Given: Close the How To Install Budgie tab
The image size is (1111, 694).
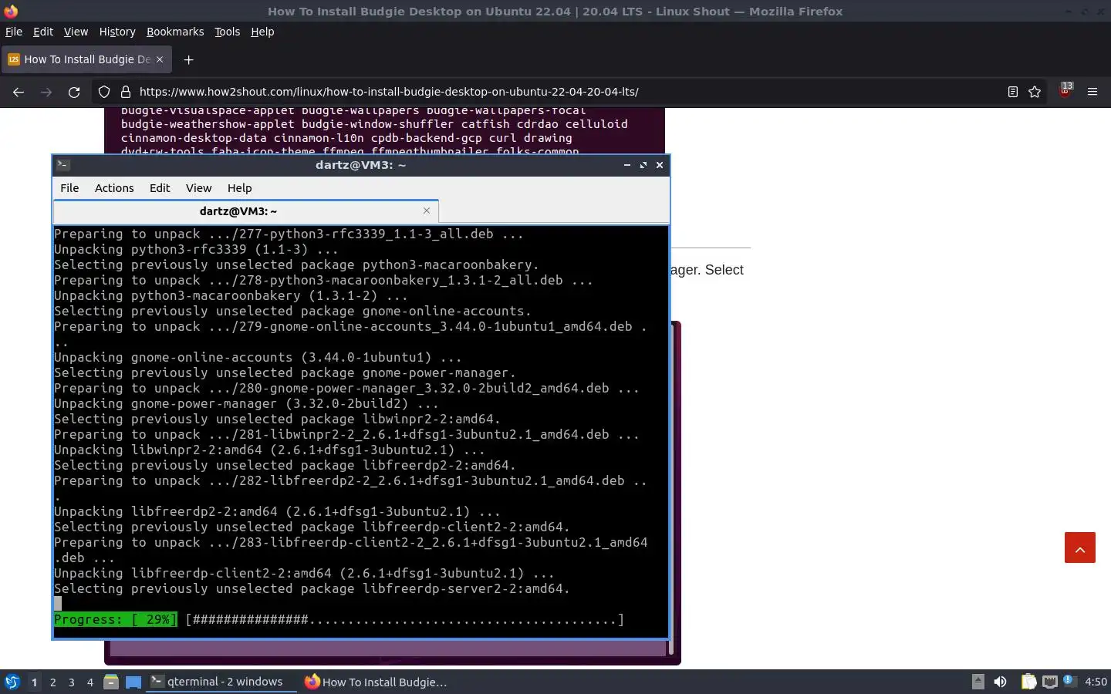Looking at the screenshot, I should 160,59.
